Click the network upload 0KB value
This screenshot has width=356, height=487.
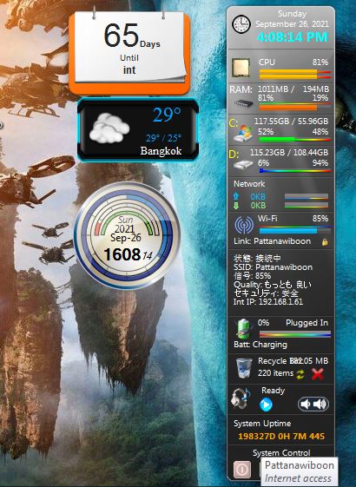[258, 196]
